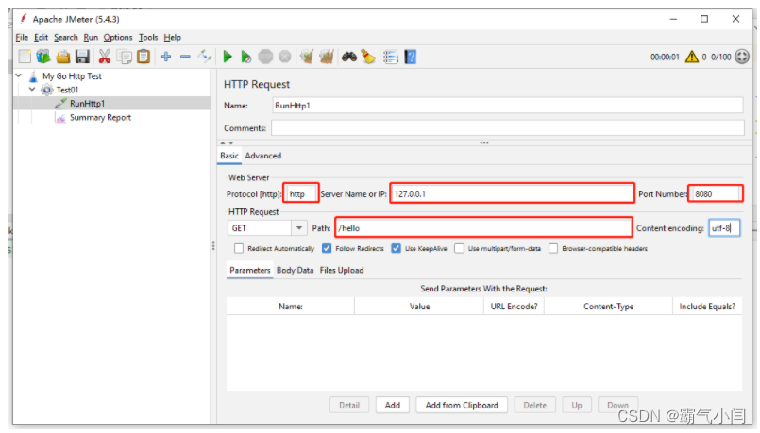This screenshot has width=760, height=433.
Task: Click the Path field containing /hello
Action: tap(483, 228)
